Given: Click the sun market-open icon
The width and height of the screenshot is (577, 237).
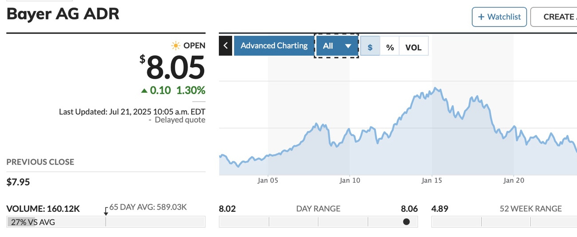Looking at the screenshot, I should [x=176, y=46].
